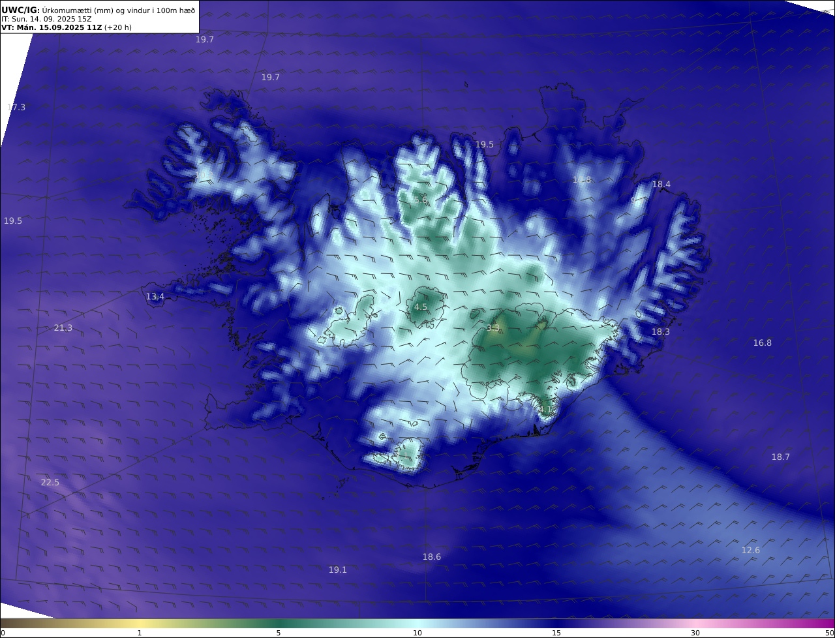
Task: Click the initial time line "IT: Sun. 14. 09. 2025 15Z"
Action: click(46, 19)
